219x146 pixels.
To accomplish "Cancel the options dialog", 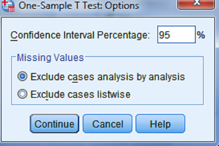I will click(107, 124).
